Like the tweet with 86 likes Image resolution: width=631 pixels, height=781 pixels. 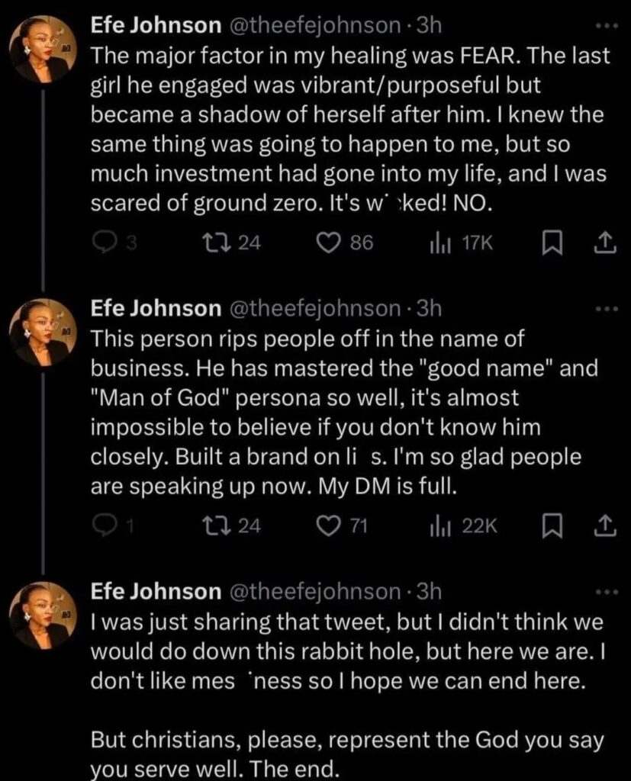328,243
